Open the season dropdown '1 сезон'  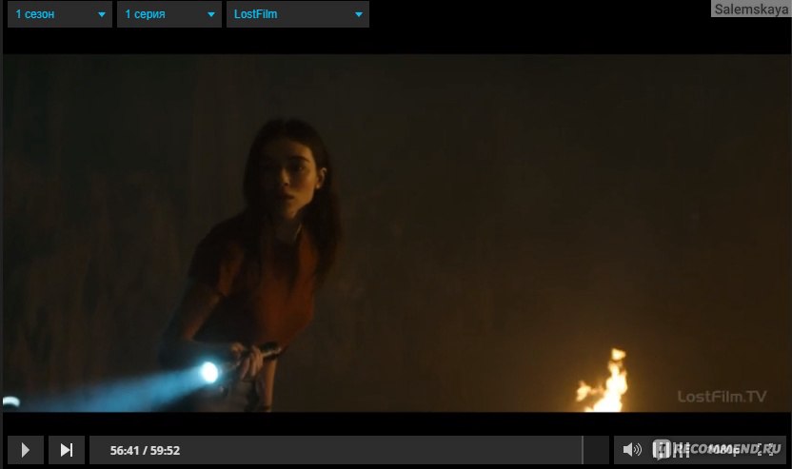click(60, 14)
